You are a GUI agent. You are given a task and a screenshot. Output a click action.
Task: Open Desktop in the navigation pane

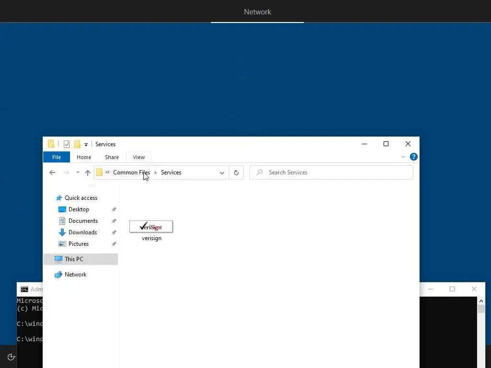point(79,209)
